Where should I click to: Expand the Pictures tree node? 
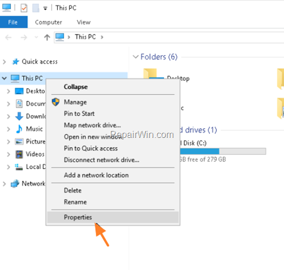coord(9,141)
